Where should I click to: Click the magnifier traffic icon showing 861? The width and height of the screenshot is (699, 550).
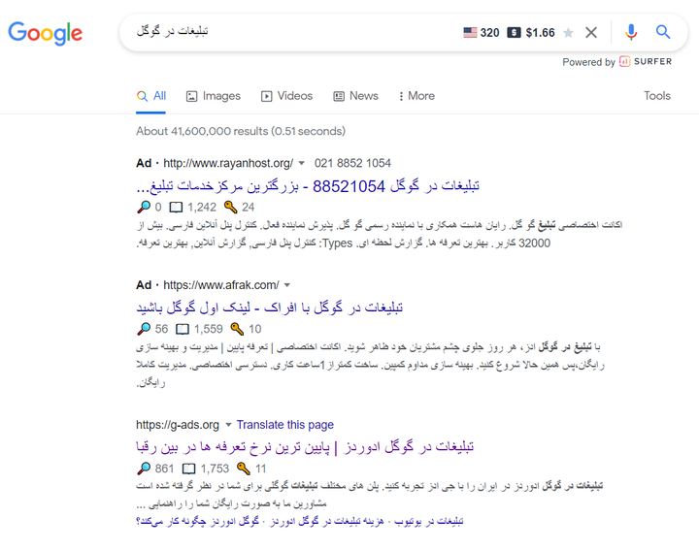[144, 469]
